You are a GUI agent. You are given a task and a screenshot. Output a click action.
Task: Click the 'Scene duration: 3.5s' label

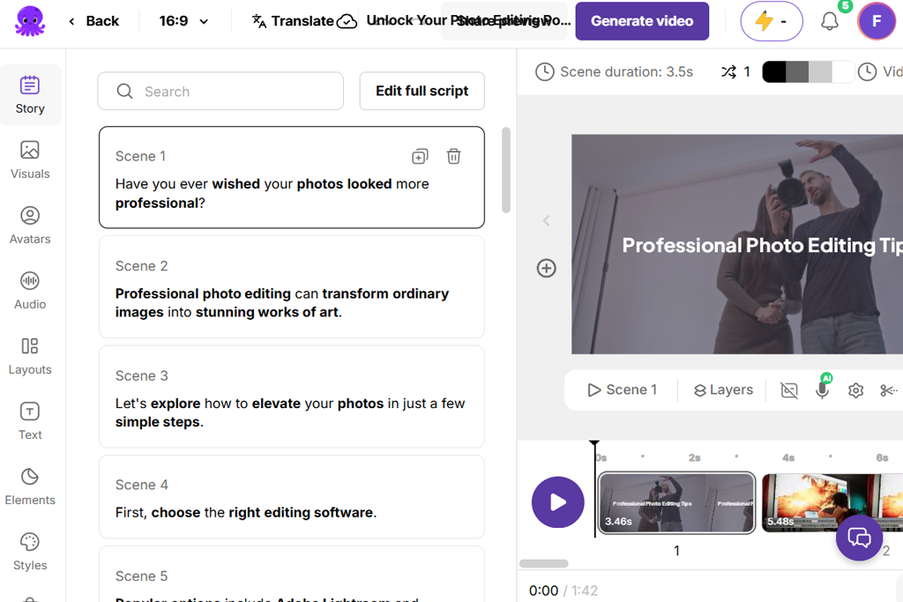(x=627, y=72)
